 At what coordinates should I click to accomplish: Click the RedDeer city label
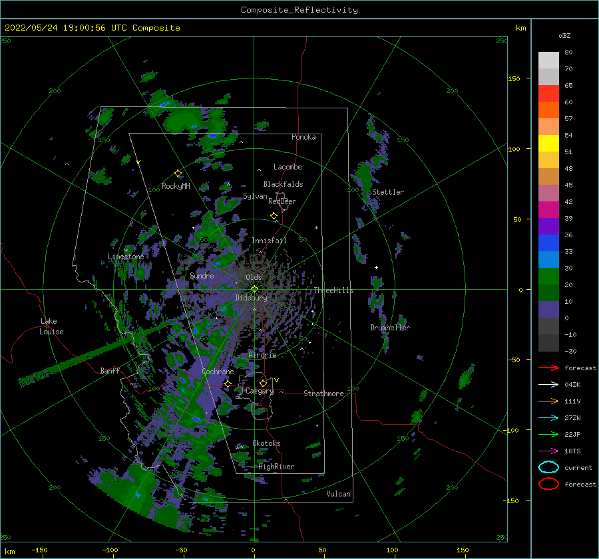(x=282, y=201)
